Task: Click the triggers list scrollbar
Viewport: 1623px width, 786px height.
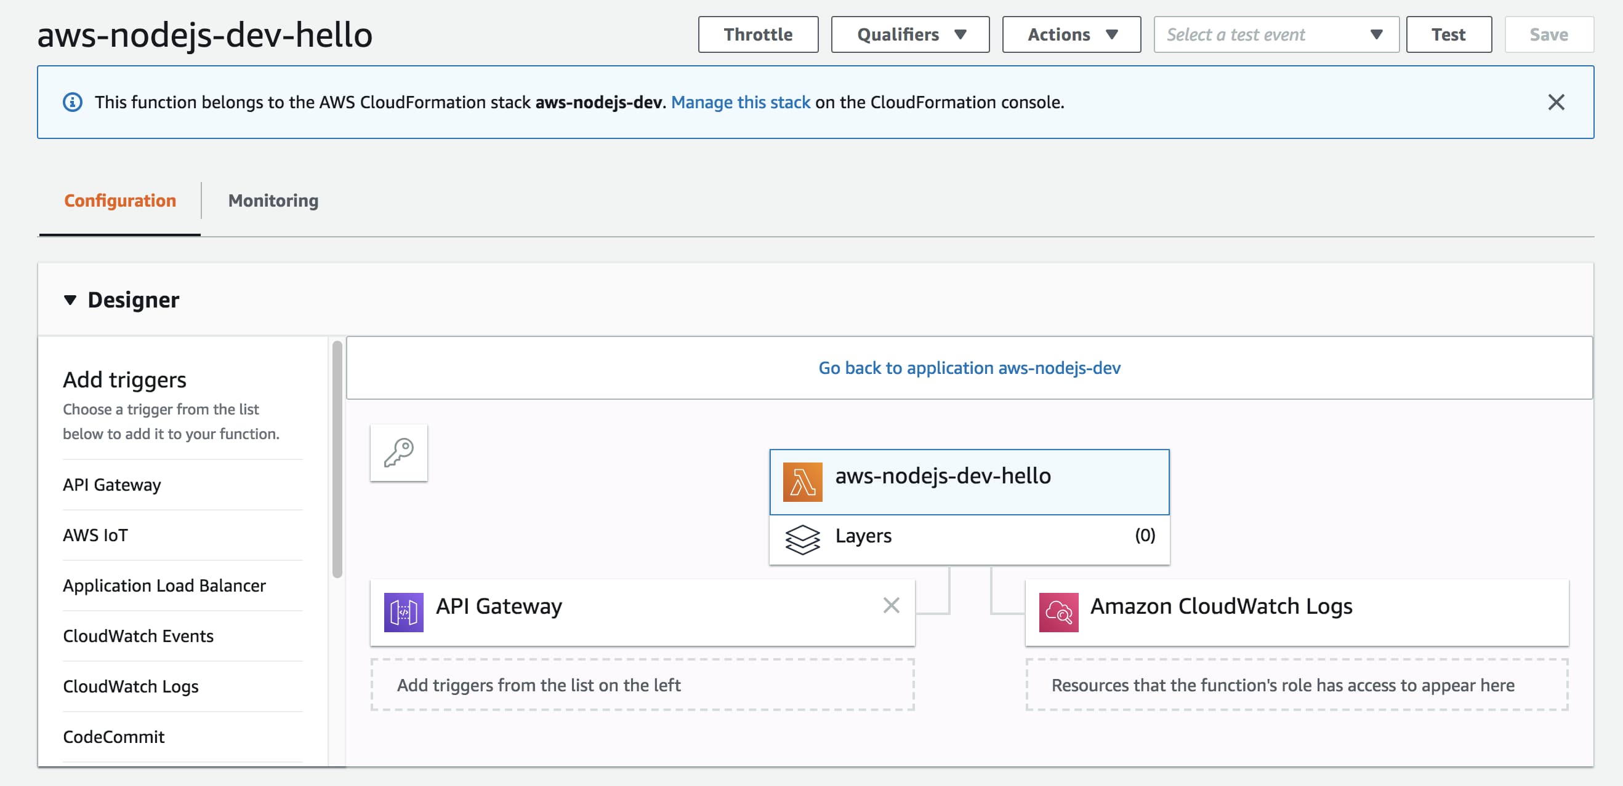Action: (337, 459)
